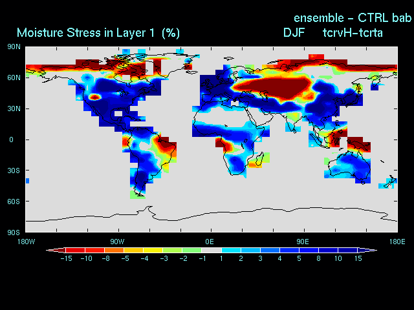Click the dark red arrow below -15
Image resolution: width=414 pixels, height=310 pixels.
tap(56, 250)
